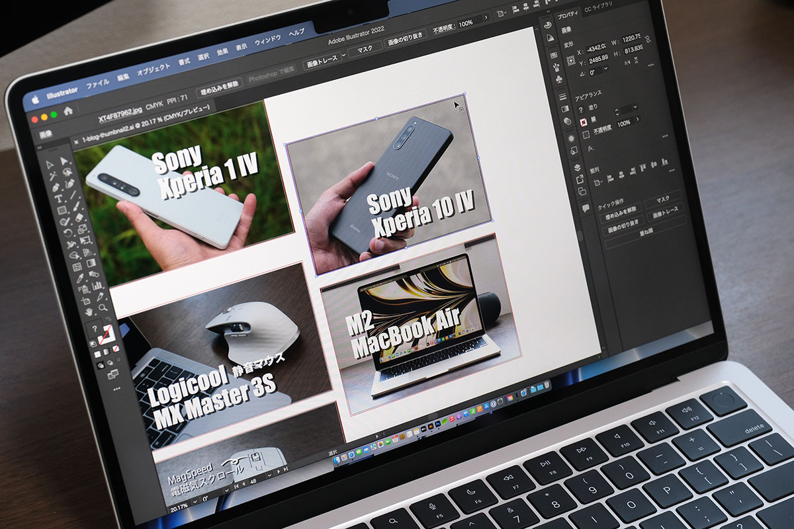Select the Paintbrush tool
This screenshot has height=529, width=794.
77,206
